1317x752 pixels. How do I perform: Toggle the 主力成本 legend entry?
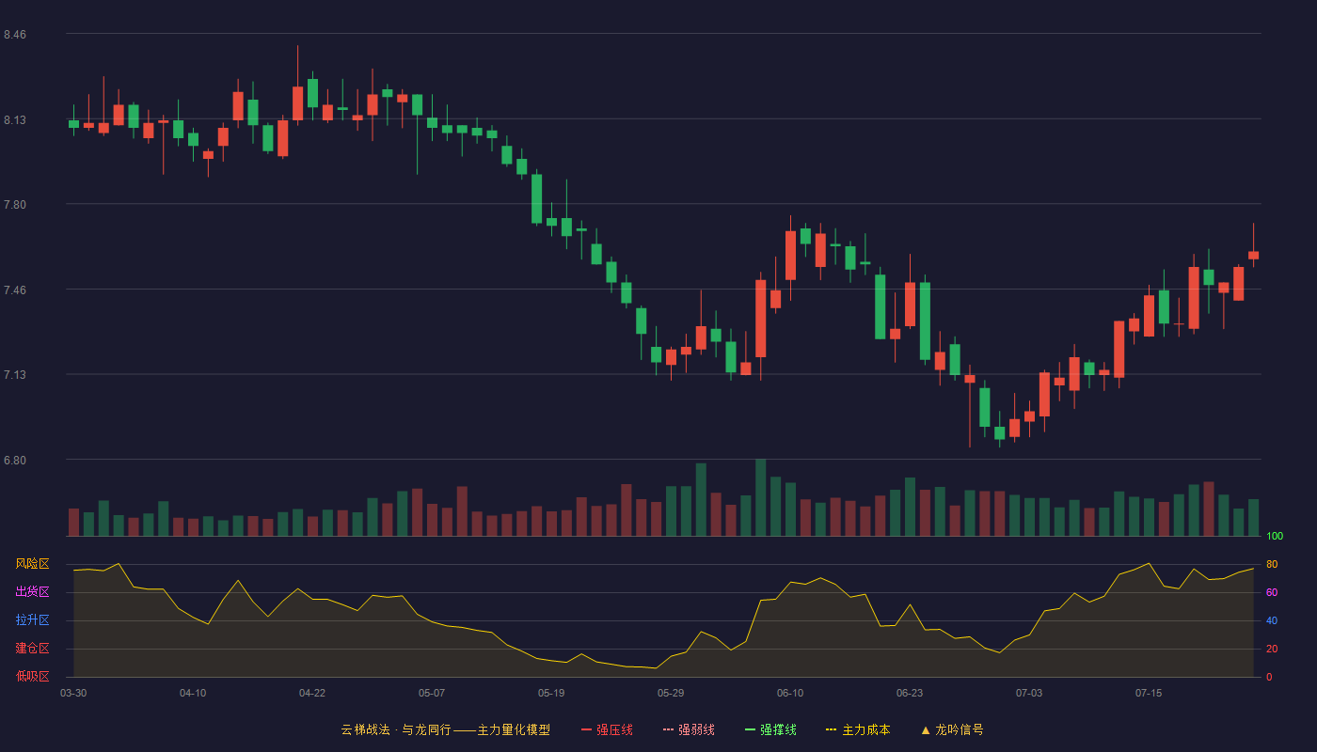[858, 729]
